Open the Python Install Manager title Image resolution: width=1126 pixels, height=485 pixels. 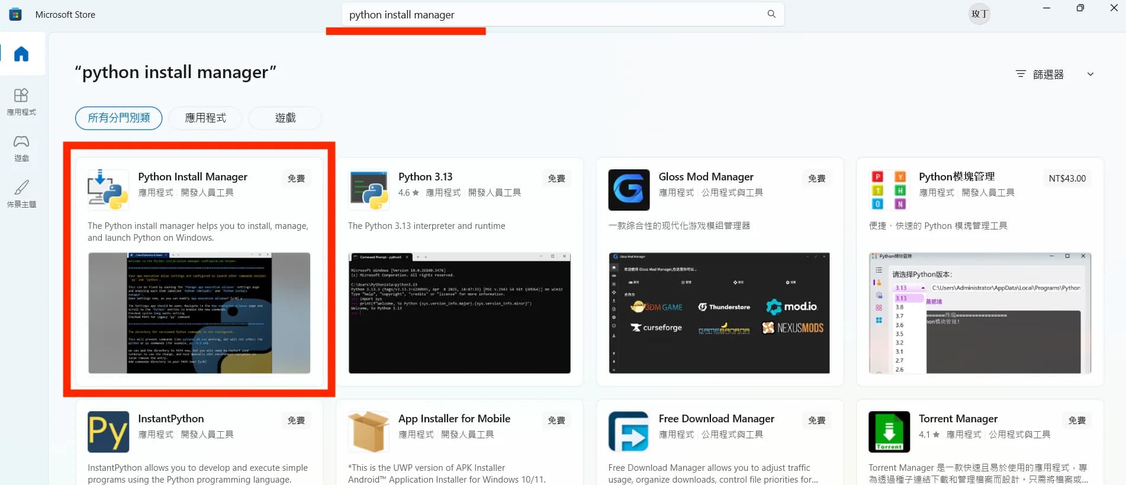click(x=193, y=177)
